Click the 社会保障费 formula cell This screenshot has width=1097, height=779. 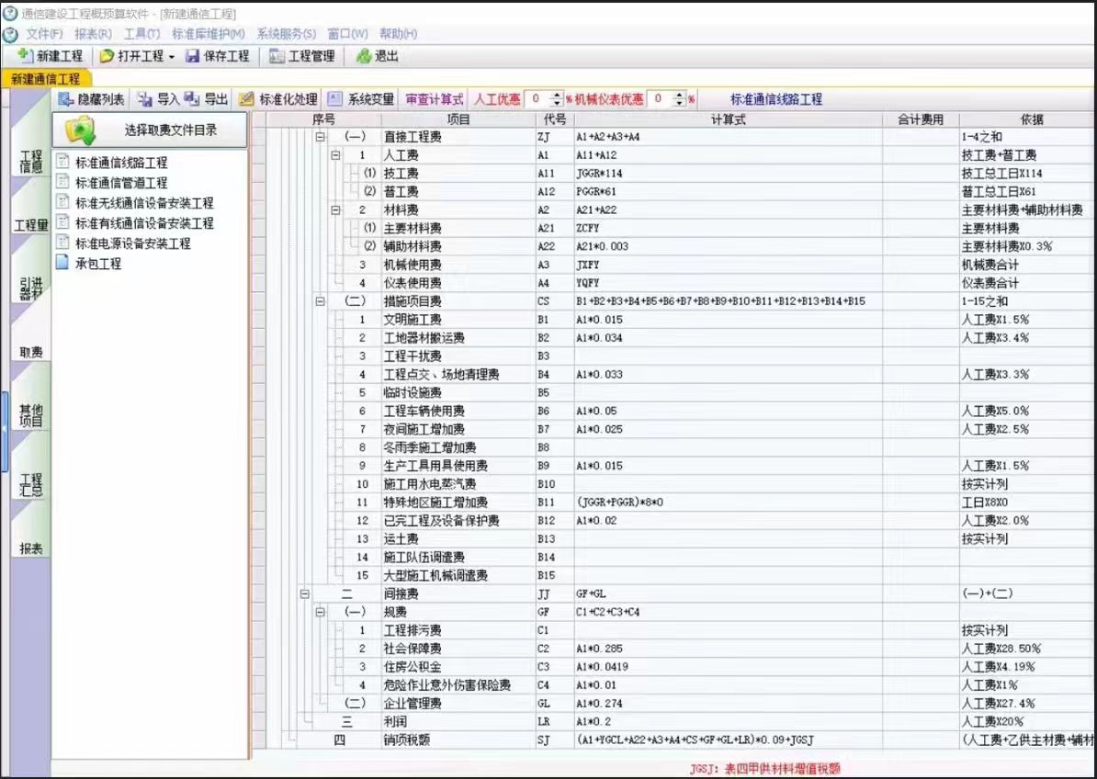coord(728,649)
